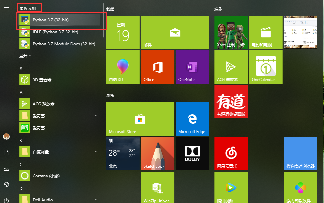Open the DOLBY tile
The height and width of the screenshot is (203, 324).
(x=192, y=154)
